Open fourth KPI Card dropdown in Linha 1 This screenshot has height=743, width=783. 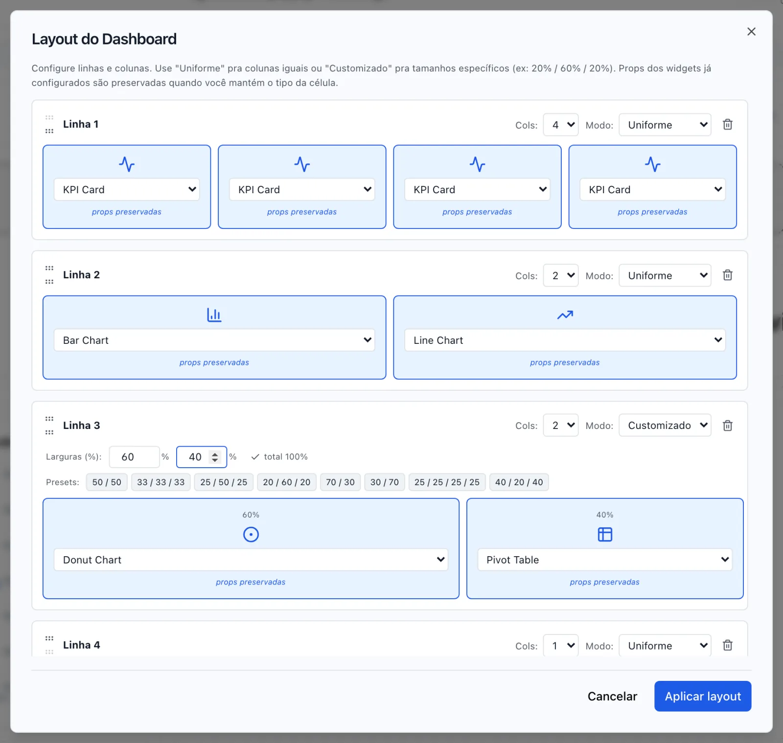(x=652, y=189)
